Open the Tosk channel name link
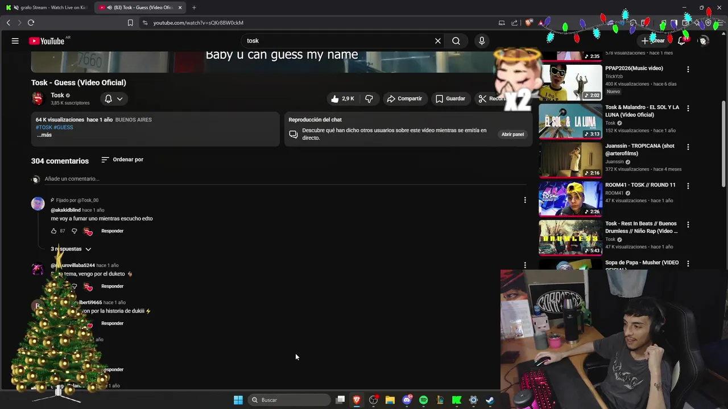Screen dimensions: 728x409 coord(57,95)
